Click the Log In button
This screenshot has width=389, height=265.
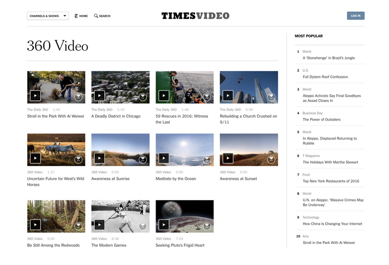click(x=356, y=16)
